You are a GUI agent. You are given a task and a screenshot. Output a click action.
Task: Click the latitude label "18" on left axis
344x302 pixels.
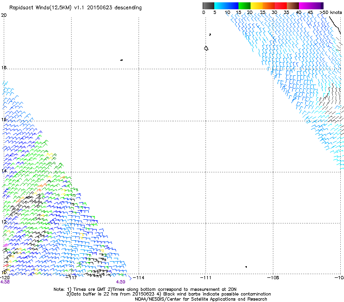coord(4,67)
